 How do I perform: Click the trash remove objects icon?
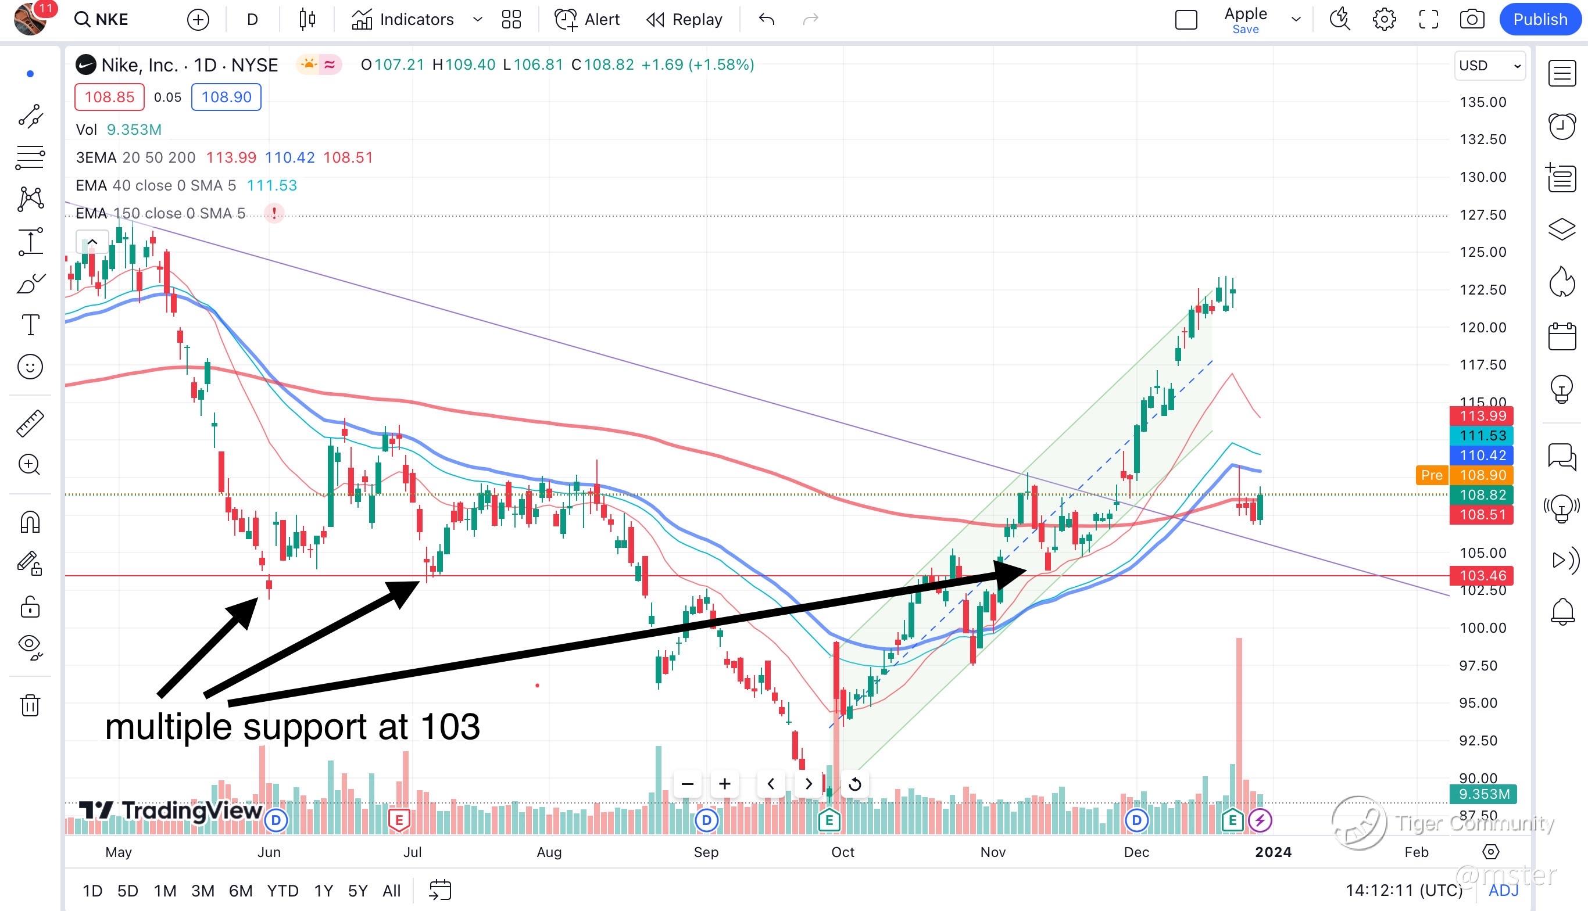(30, 705)
